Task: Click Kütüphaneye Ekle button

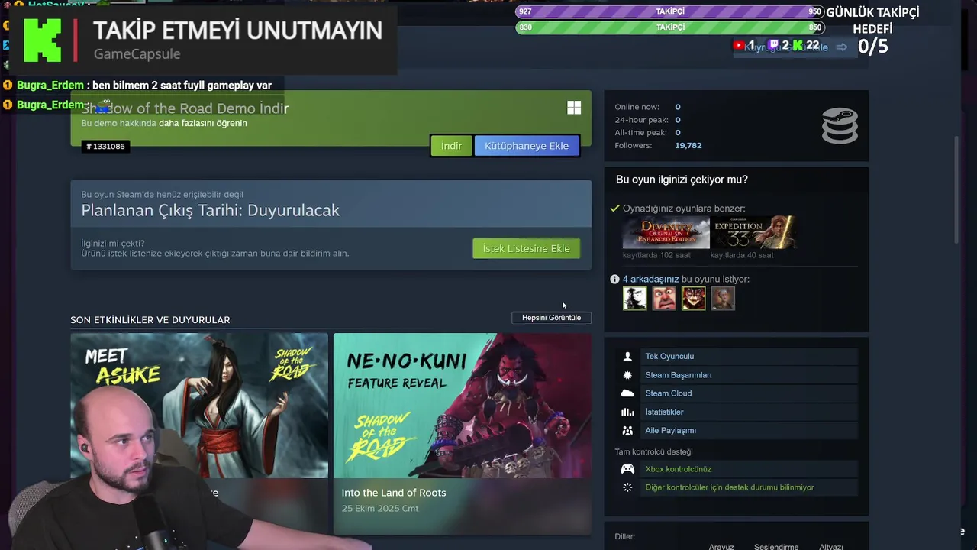Action: point(527,146)
